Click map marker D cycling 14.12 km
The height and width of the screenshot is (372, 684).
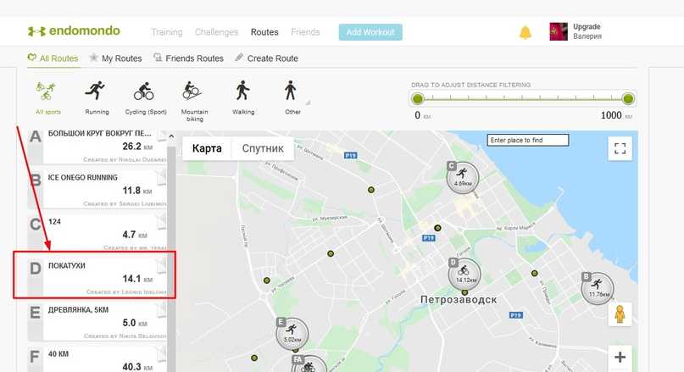[464, 274]
